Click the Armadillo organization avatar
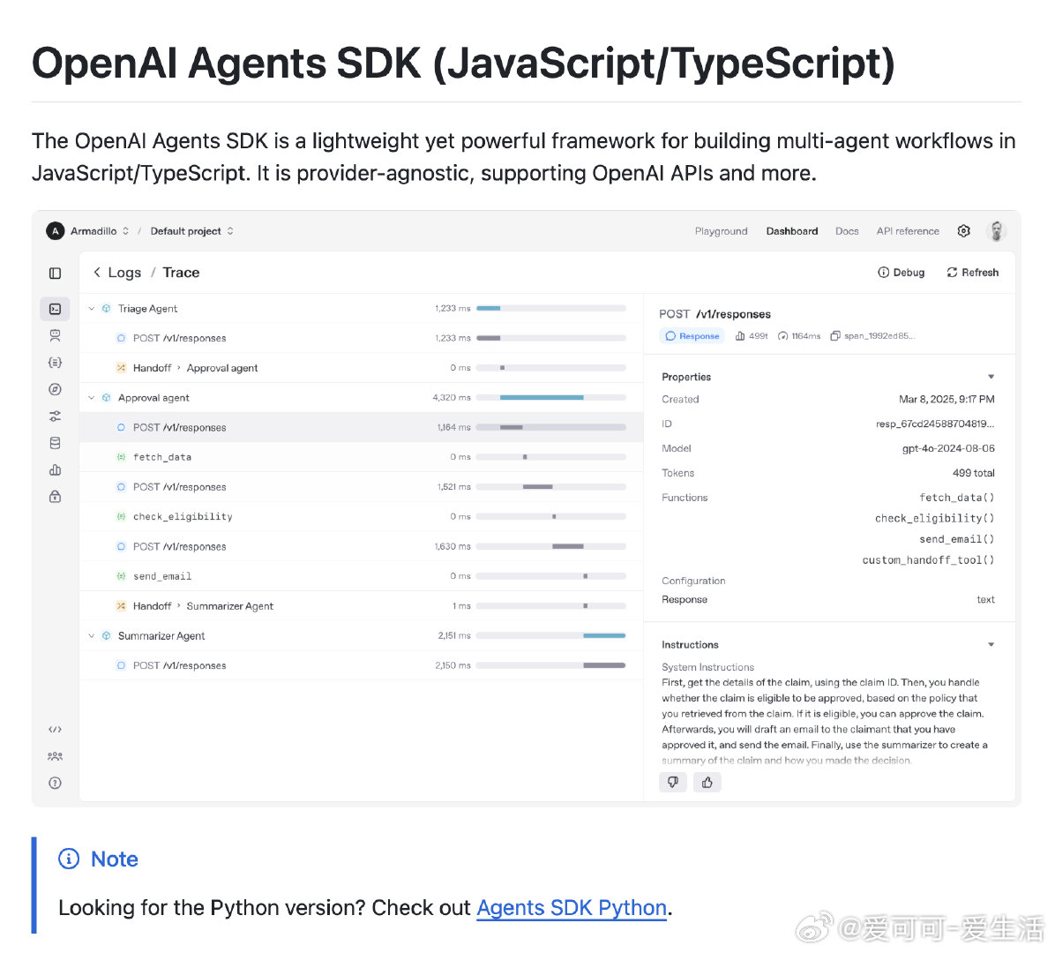Image resolution: width=1055 pixels, height=953 pixels. point(56,231)
